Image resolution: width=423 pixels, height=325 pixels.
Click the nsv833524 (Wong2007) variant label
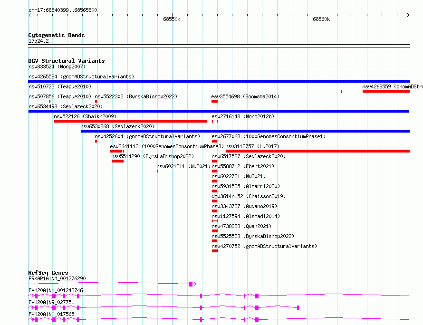[57, 67]
